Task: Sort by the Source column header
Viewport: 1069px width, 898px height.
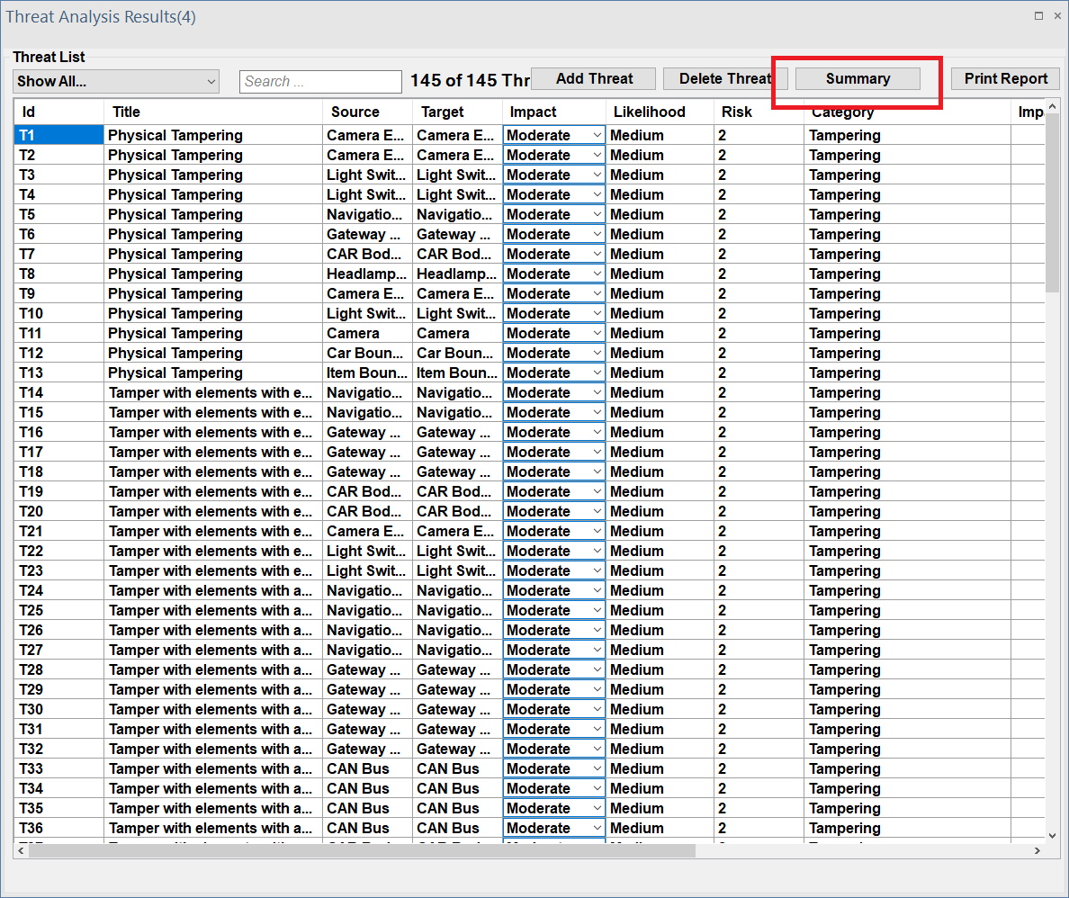Action: click(x=367, y=112)
